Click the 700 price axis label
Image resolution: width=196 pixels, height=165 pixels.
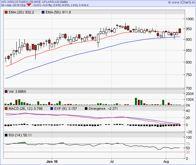(189, 88)
